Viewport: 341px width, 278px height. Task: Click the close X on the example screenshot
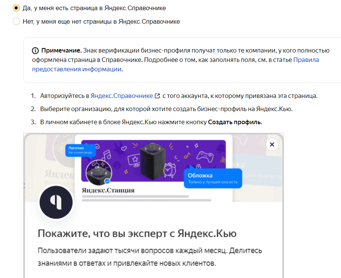tap(272, 144)
